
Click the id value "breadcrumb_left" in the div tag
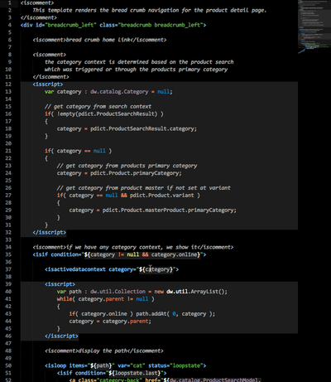(x=71, y=25)
